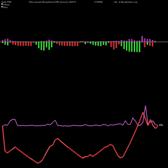
Task: Click the Volume legend magenta swatch
Action: pyautogui.click(x=2, y=4)
